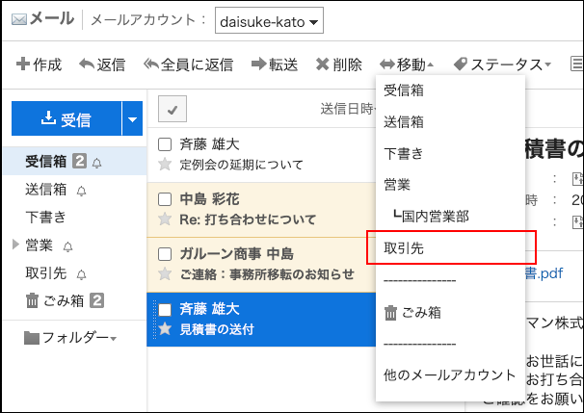
Task: Sort by 送信日時 column header
Action: pos(347,109)
